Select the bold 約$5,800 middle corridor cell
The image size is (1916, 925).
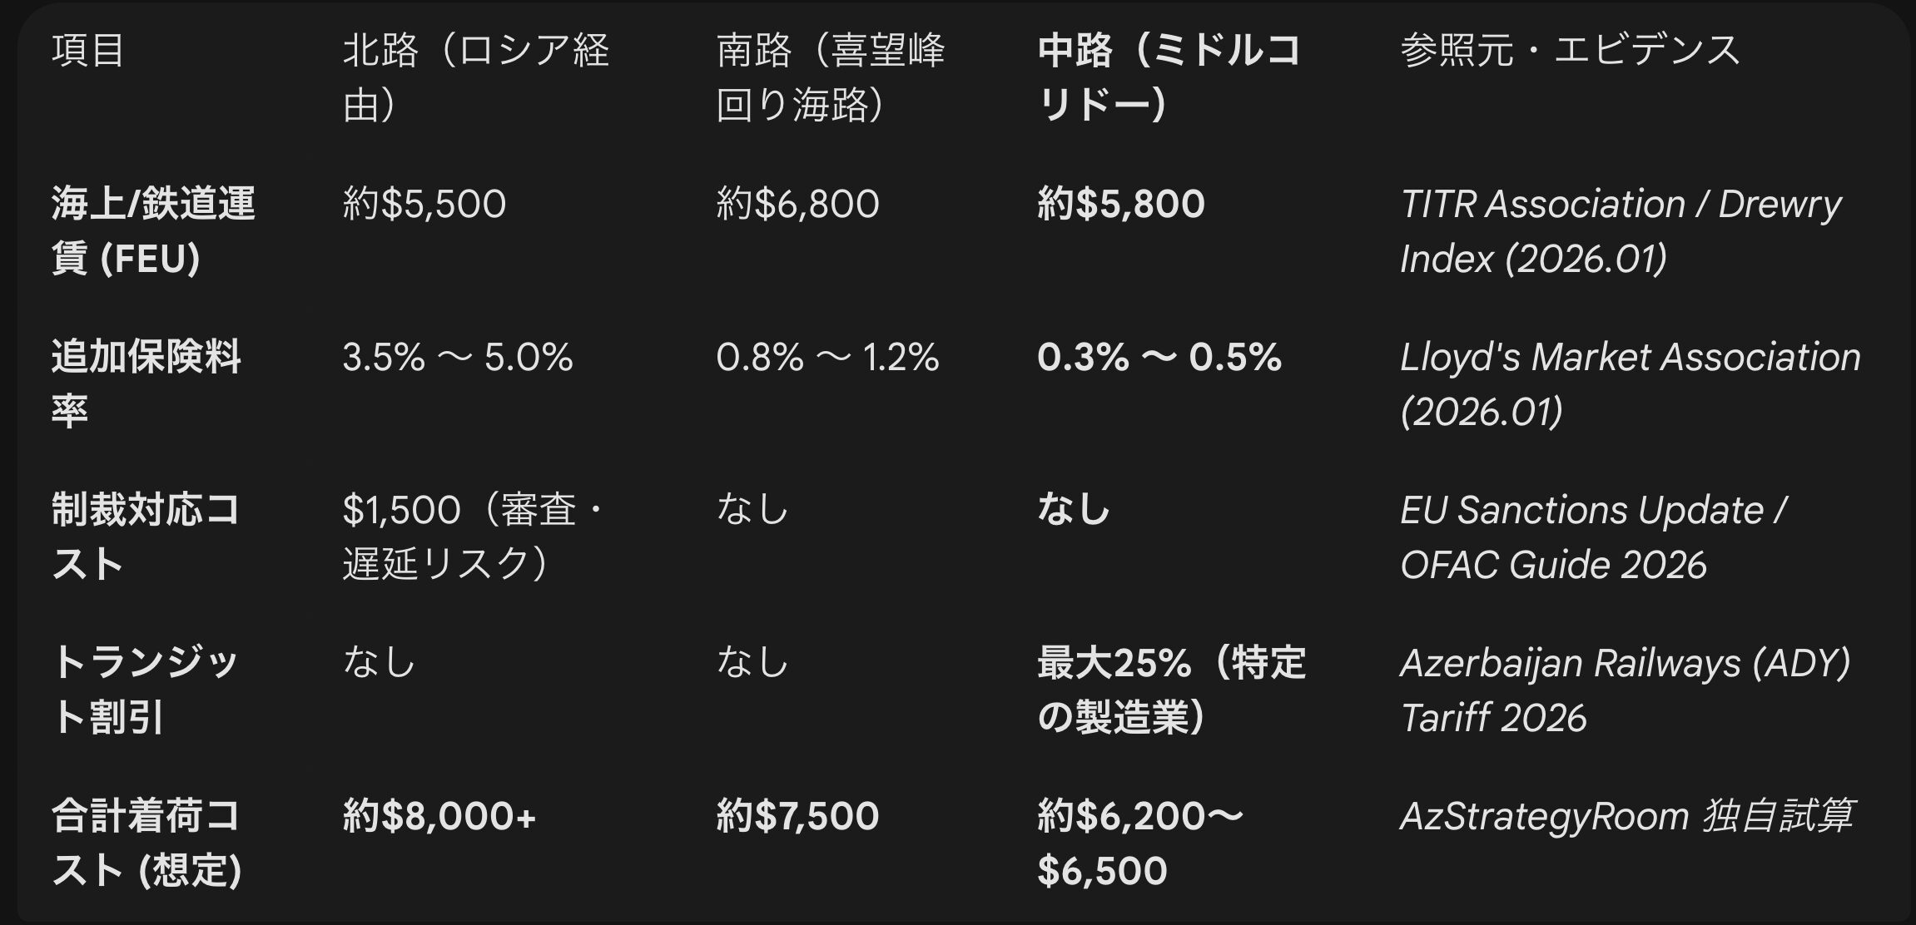(x=1121, y=205)
